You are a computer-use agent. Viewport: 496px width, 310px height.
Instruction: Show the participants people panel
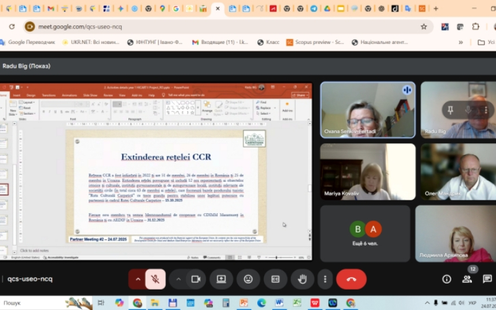click(467, 279)
